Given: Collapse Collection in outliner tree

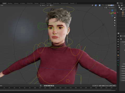Looking at the screenshot, I should pos(120,9).
